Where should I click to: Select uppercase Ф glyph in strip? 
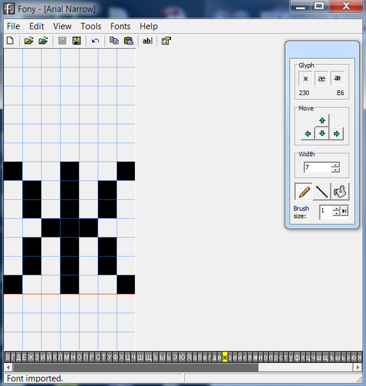coord(115,357)
